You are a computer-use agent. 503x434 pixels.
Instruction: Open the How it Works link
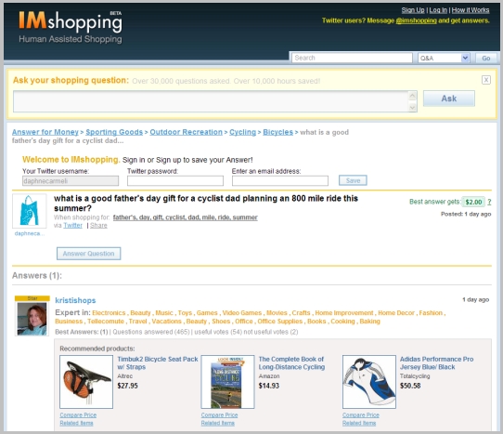coord(471,10)
